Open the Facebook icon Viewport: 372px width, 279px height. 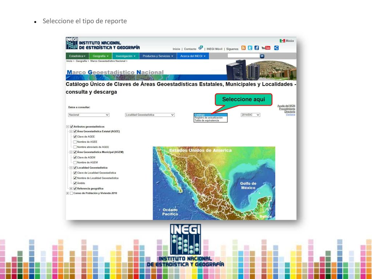[x=256, y=48]
